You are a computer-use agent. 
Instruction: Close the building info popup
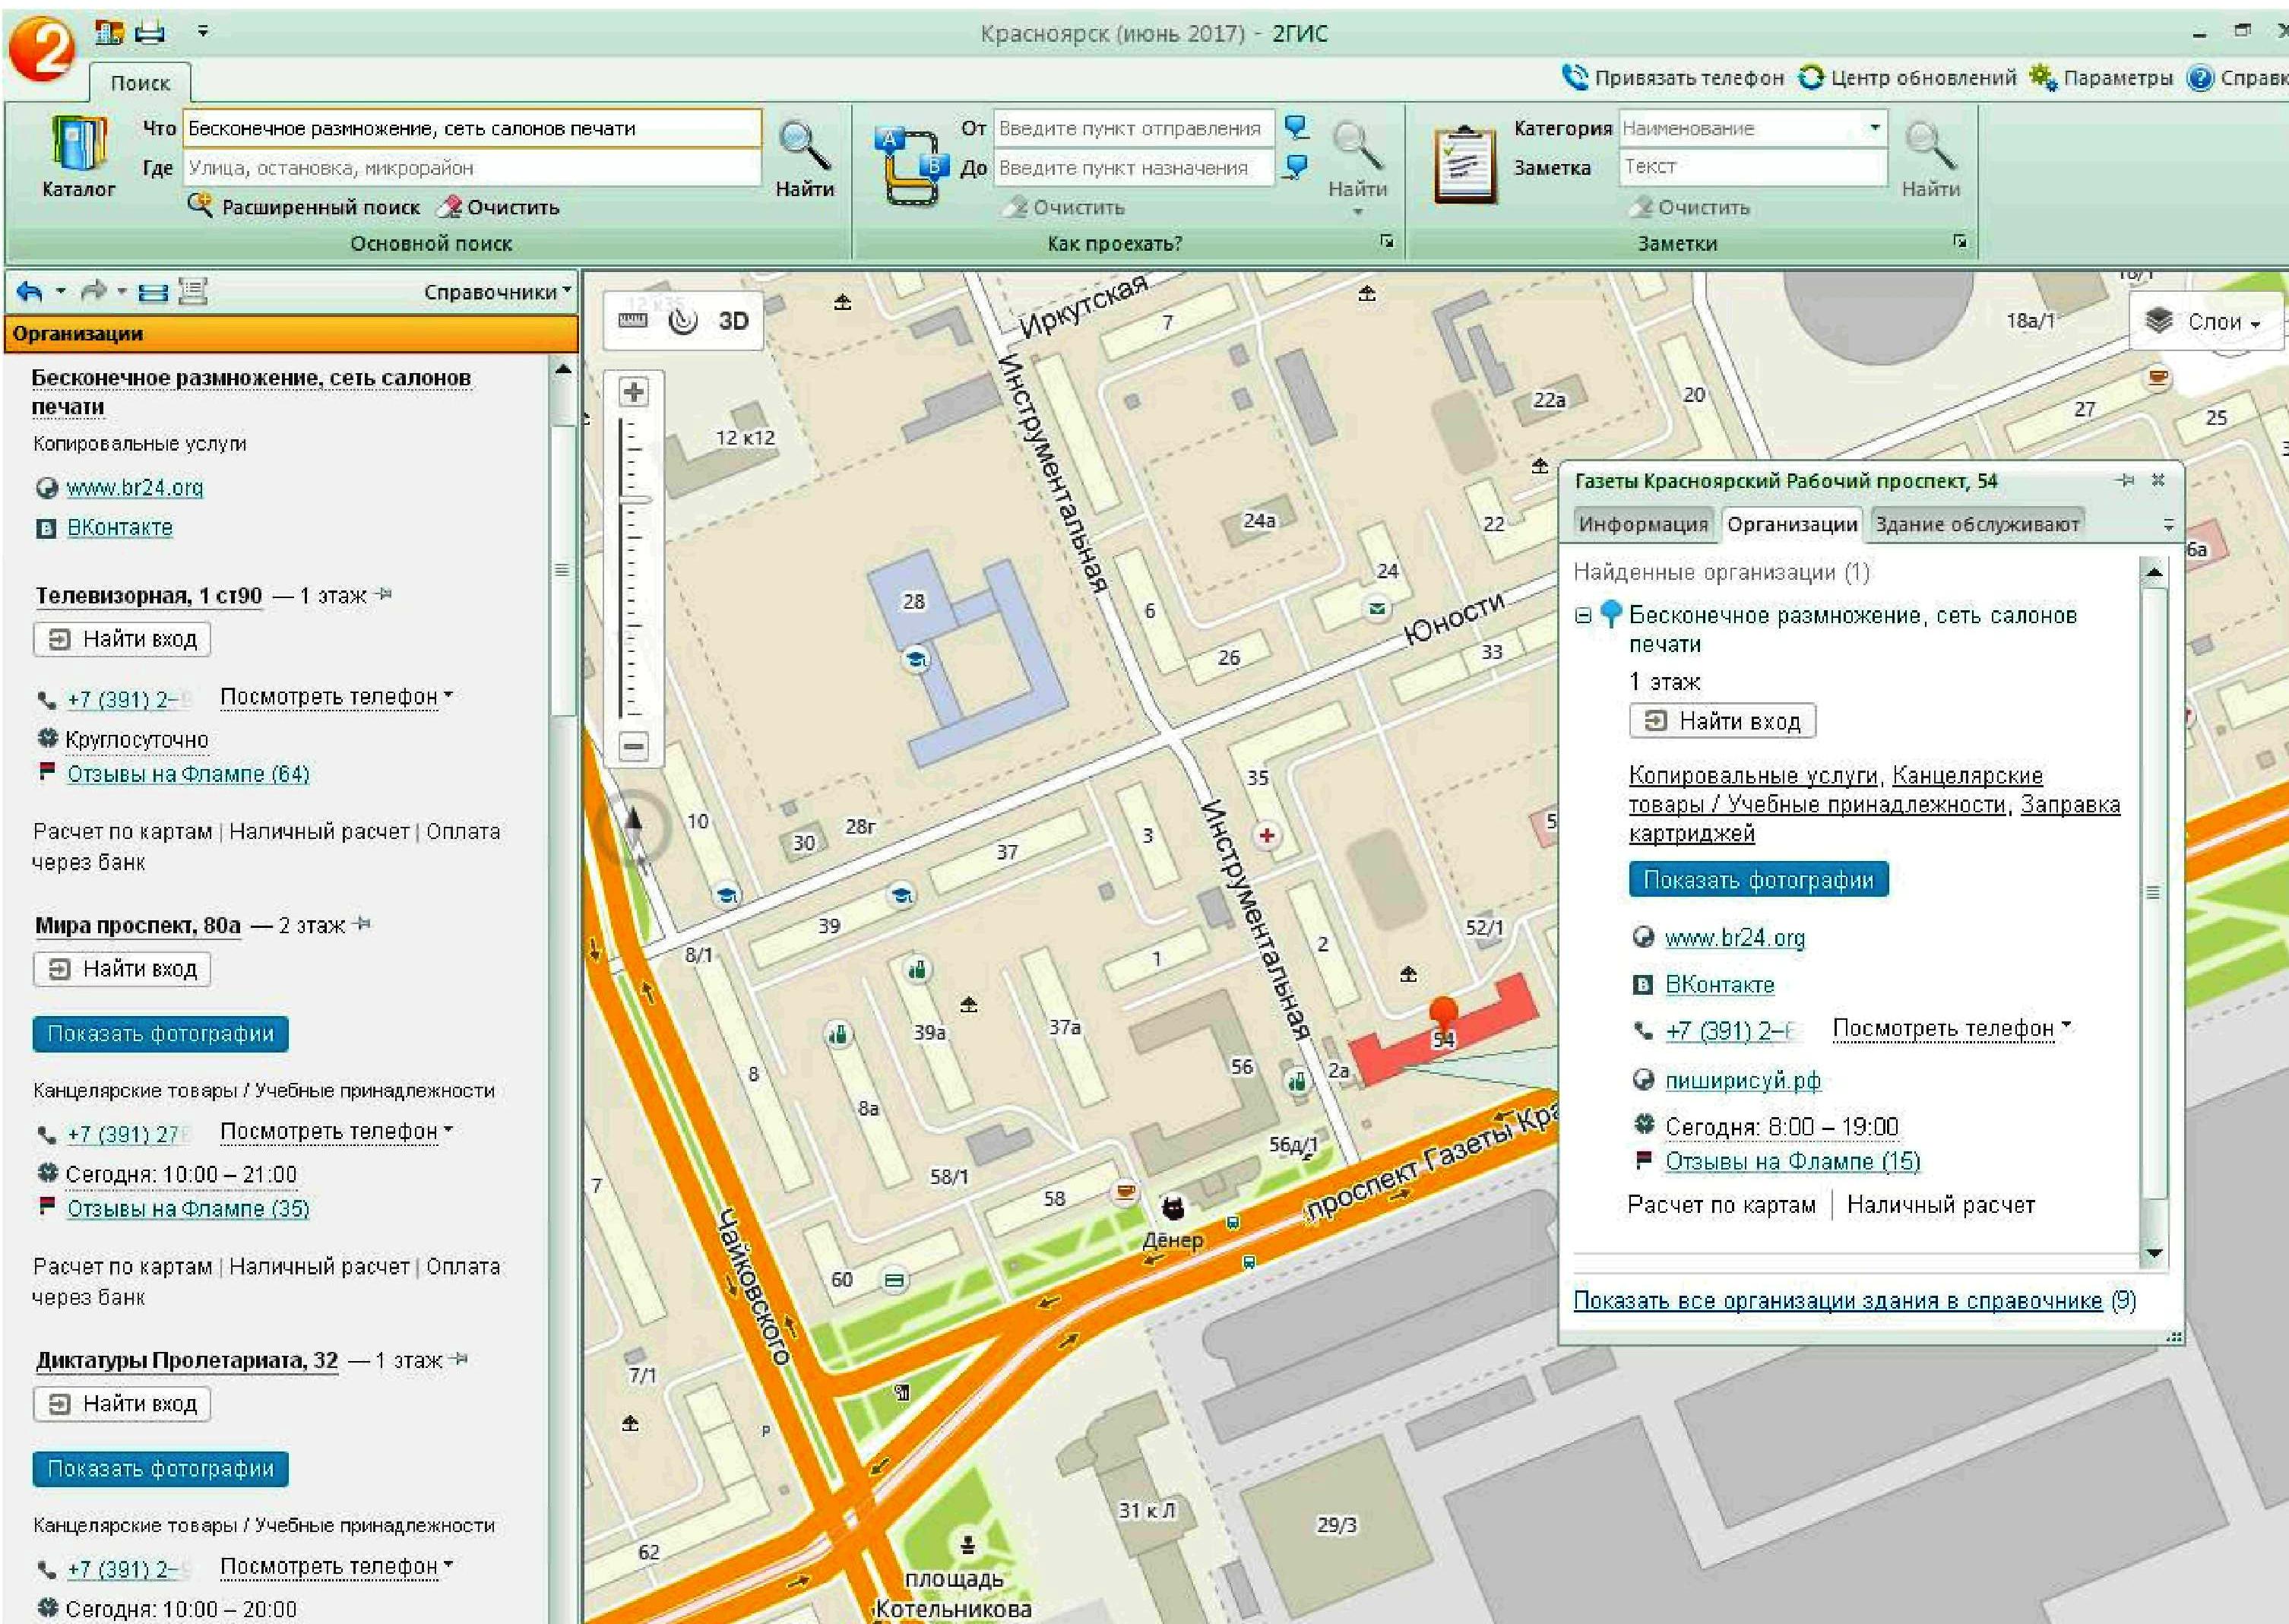pyautogui.click(x=2158, y=480)
